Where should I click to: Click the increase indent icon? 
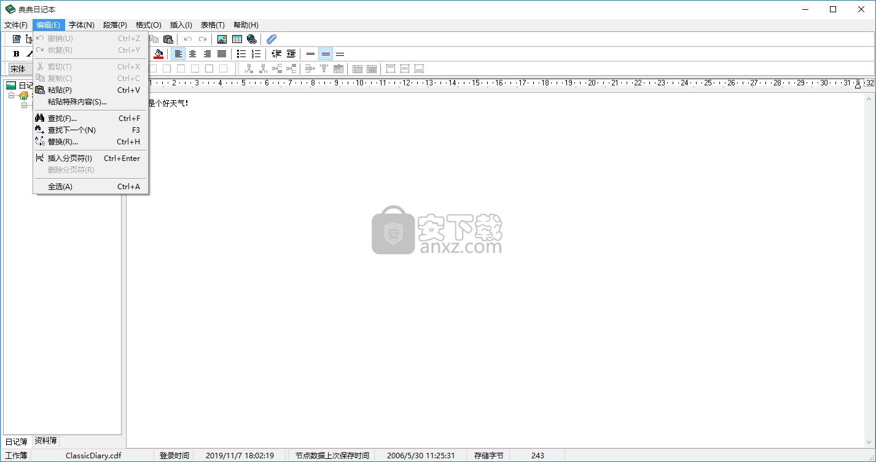pos(291,53)
